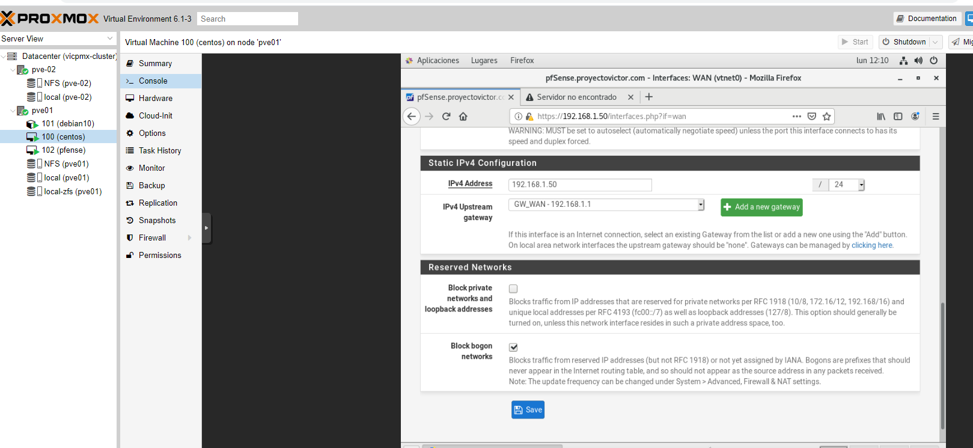
Task: Collapse the pve01 node in the tree
Action: point(13,111)
